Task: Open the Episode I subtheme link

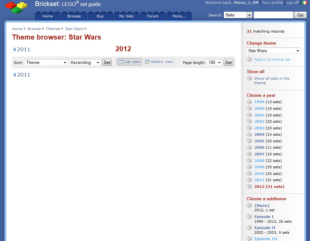Action: [x=264, y=217]
